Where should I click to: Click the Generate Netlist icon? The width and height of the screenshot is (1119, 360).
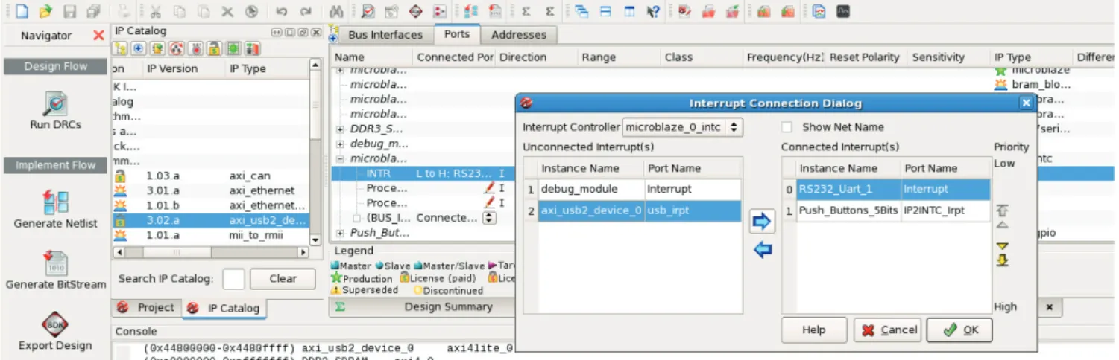(x=56, y=202)
